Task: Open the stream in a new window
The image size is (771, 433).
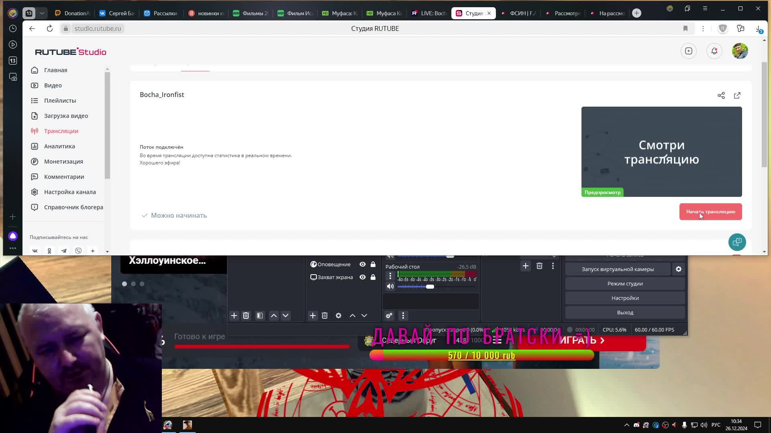Action: point(737,95)
